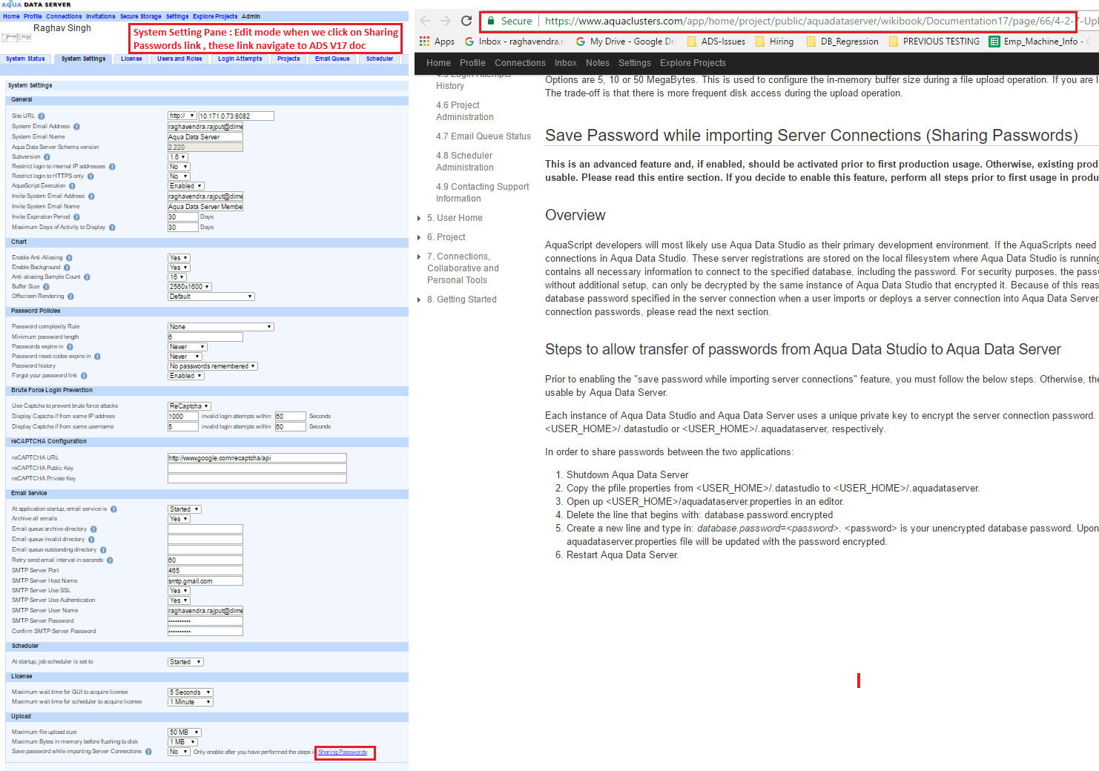Image resolution: width=1099 pixels, height=771 pixels.
Task: Open 4.8 Scheduler Administration page
Action: [465, 162]
